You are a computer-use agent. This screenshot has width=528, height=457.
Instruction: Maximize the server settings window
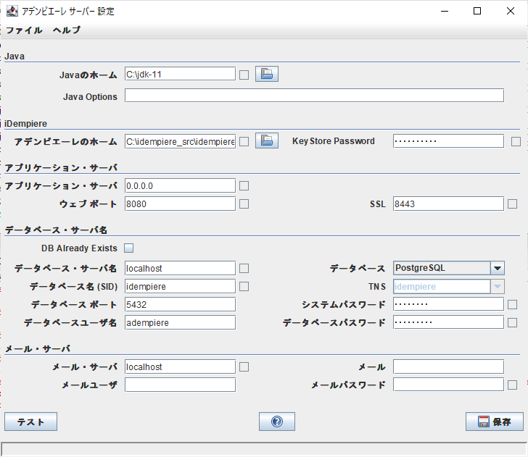point(477,11)
